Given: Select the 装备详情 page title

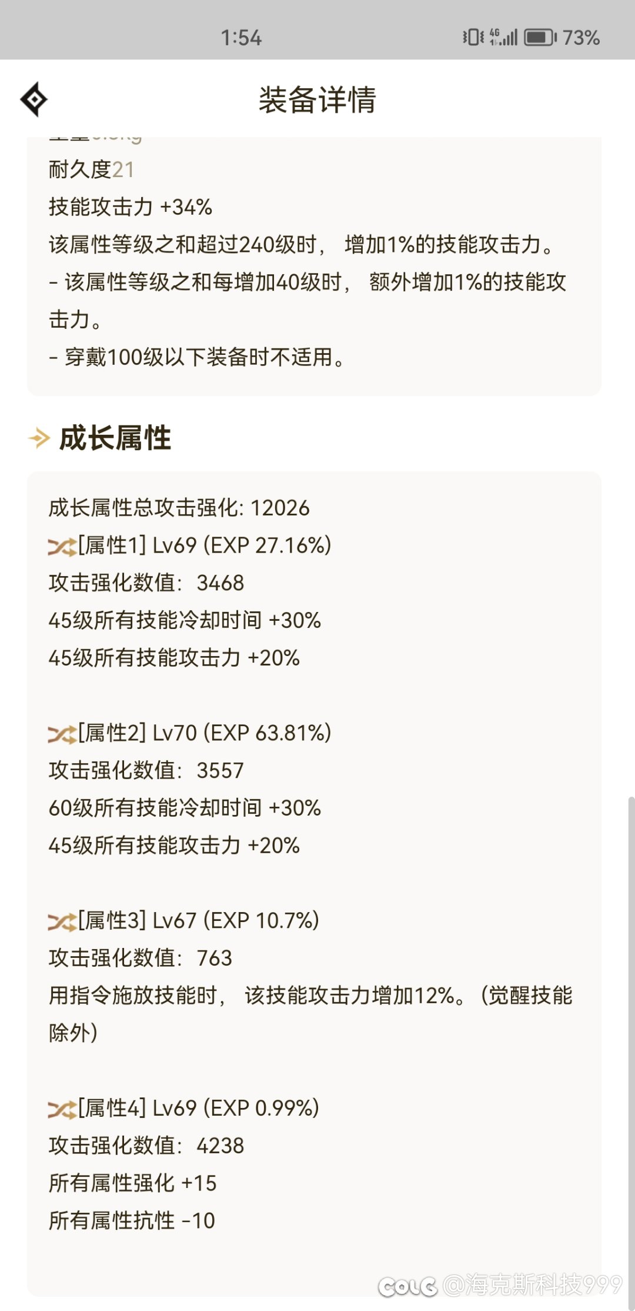Looking at the screenshot, I should point(317,99).
